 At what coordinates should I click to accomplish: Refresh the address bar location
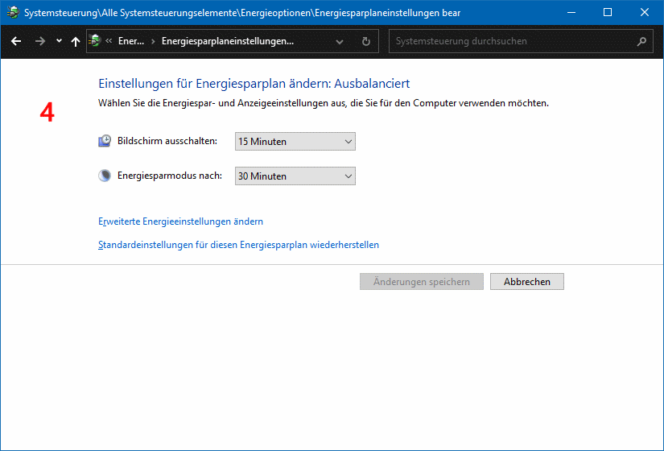[x=366, y=41]
